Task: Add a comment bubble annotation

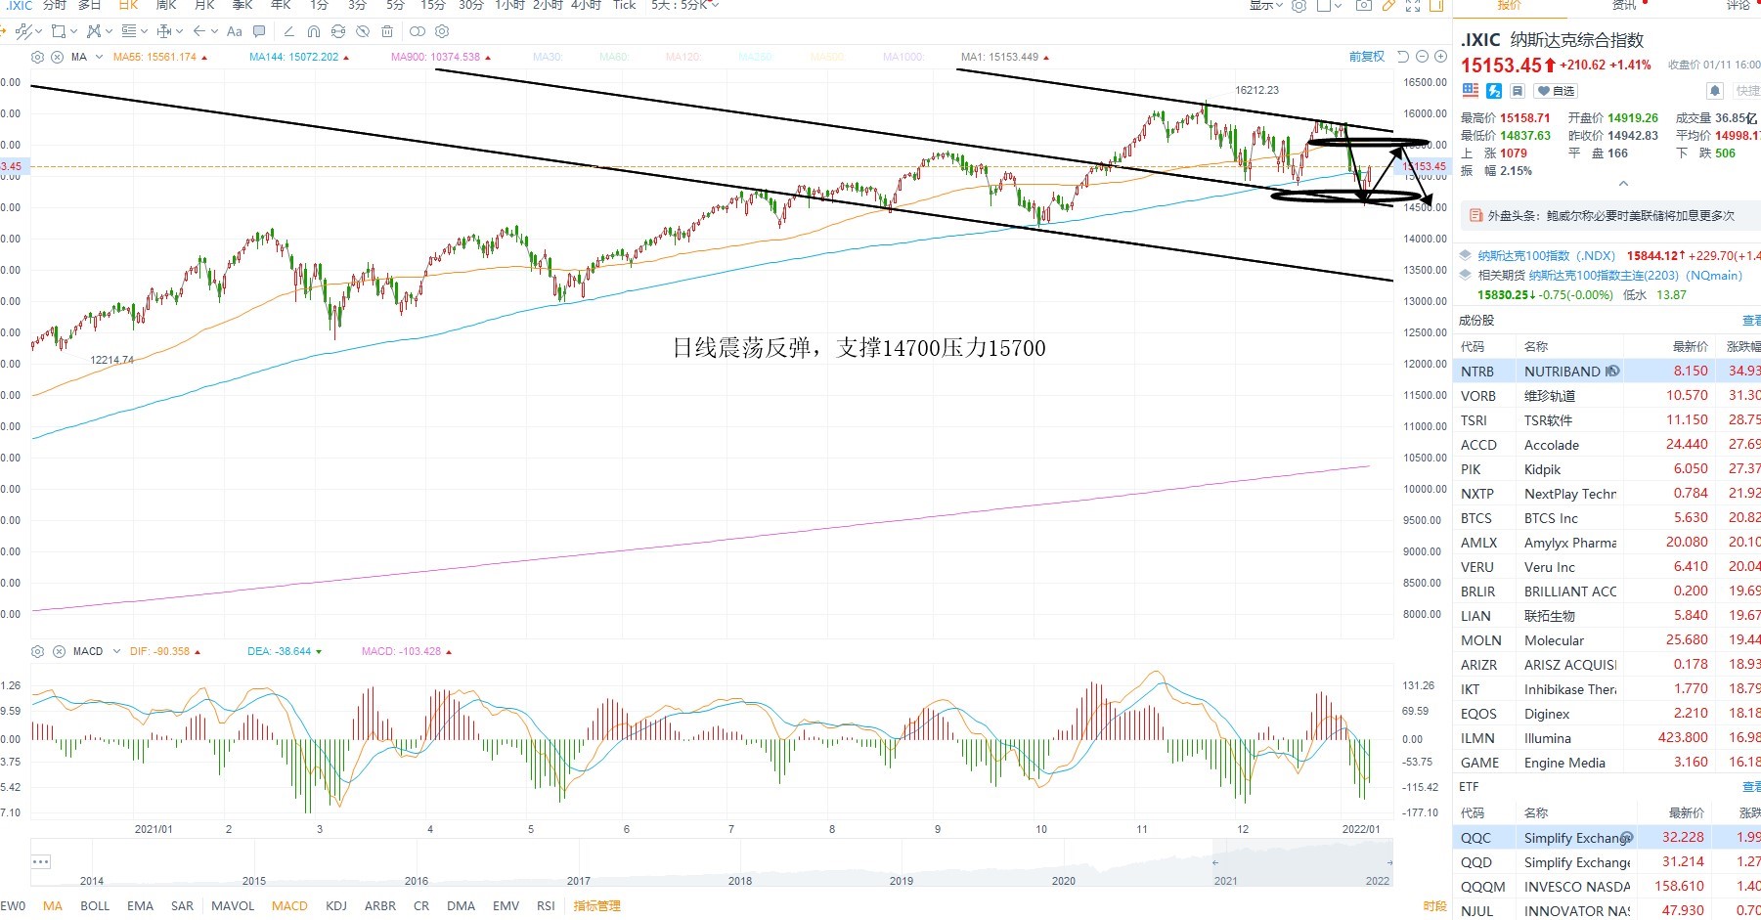Action: pos(259,31)
